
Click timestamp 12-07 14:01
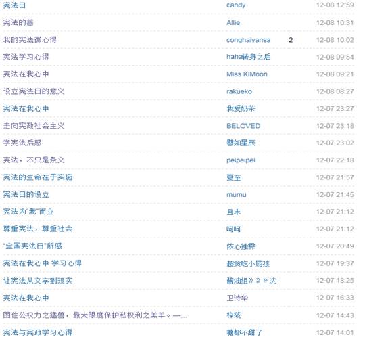pyautogui.click(x=335, y=332)
